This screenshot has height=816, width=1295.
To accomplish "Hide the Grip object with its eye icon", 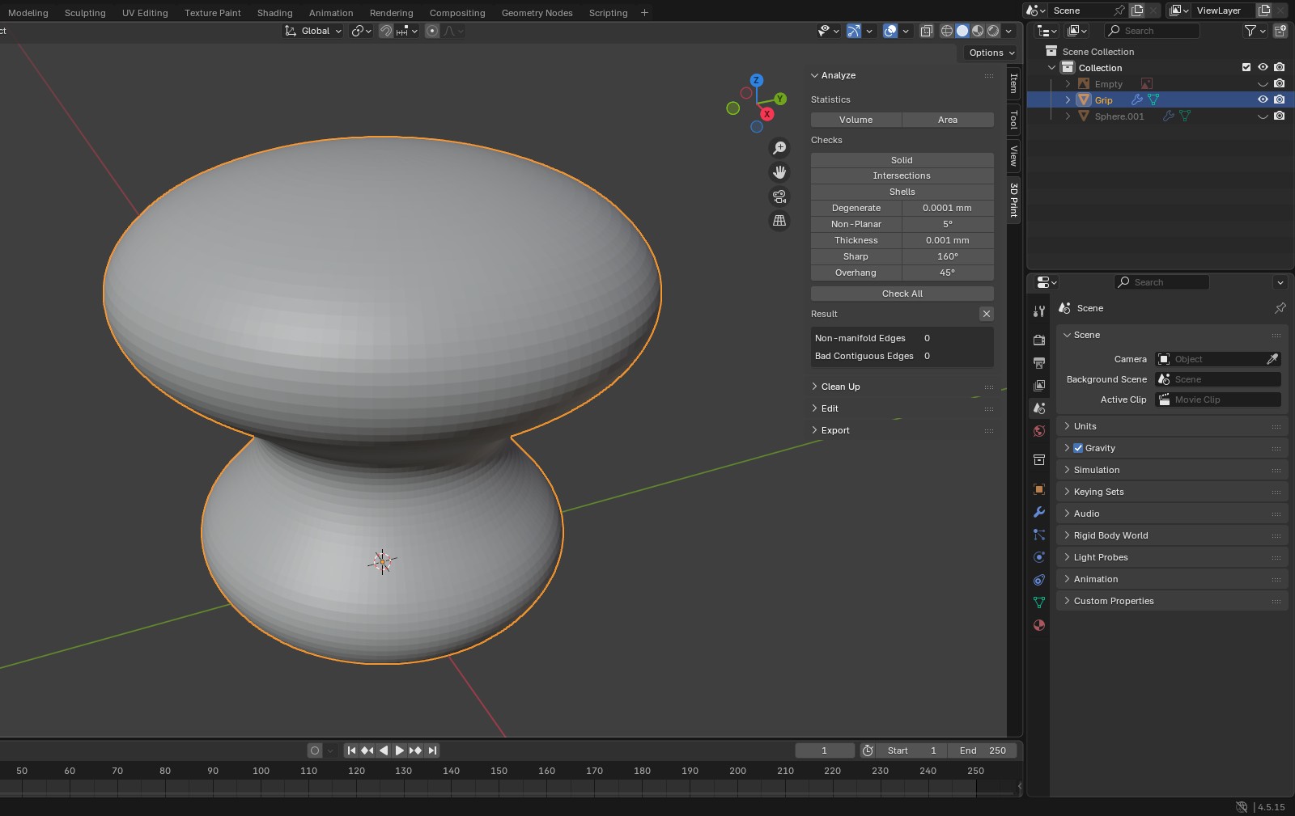I will [x=1263, y=100].
